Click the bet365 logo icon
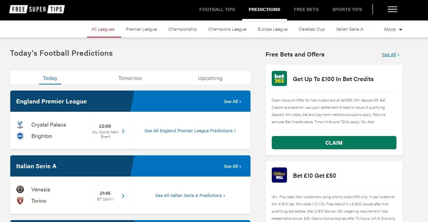 279,79
